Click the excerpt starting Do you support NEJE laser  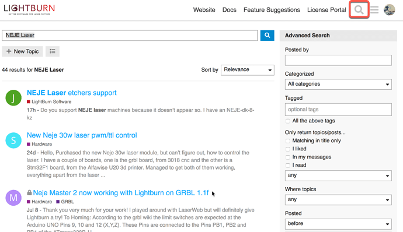140,114
